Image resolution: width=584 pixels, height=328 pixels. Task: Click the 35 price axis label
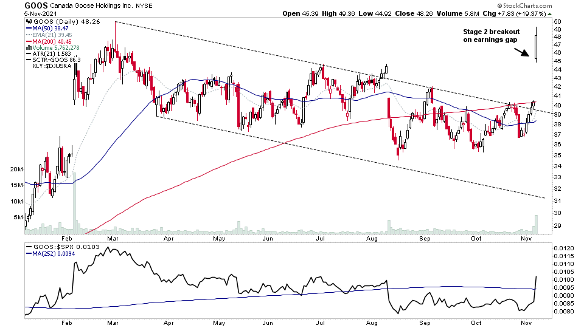point(558,155)
